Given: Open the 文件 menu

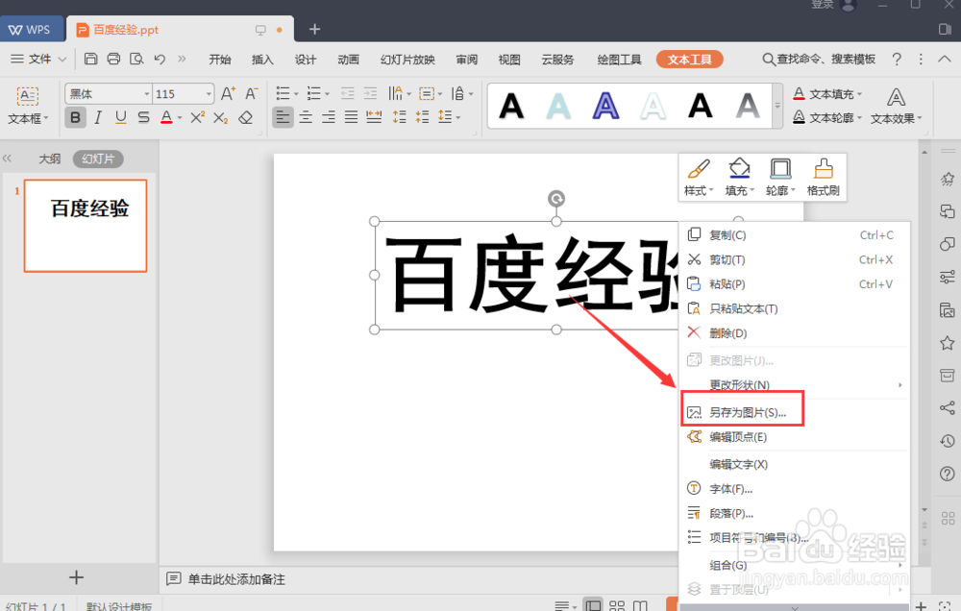Looking at the screenshot, I should (38, 59).
